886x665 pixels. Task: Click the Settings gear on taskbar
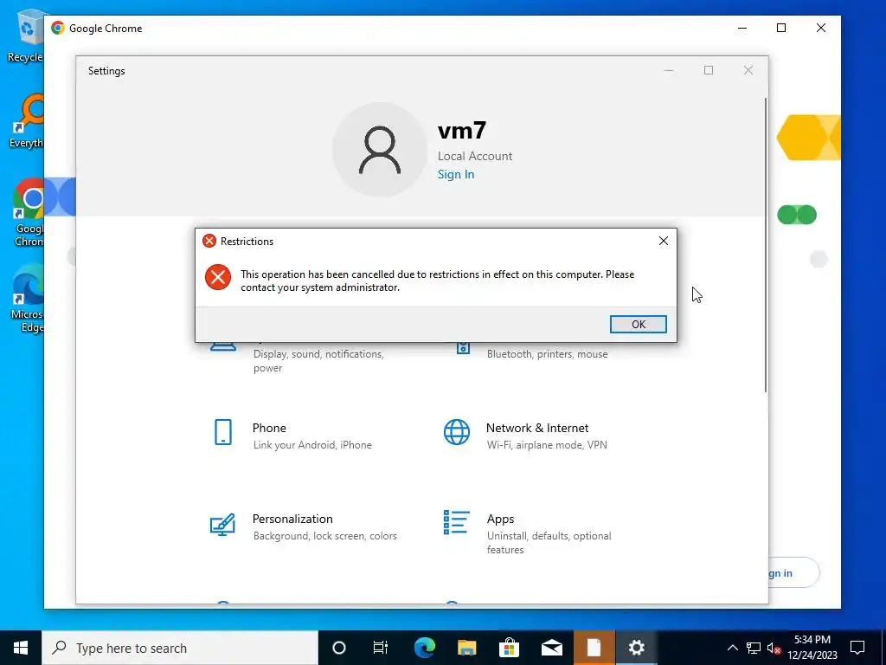point(636,648)
